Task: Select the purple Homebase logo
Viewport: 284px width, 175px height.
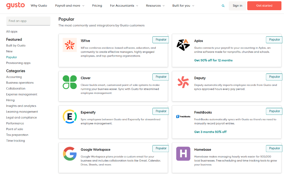Action: pos(183,154)
